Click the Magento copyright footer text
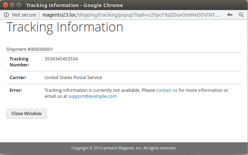This screenshot has width=248, height=155. tap(124, 148)
